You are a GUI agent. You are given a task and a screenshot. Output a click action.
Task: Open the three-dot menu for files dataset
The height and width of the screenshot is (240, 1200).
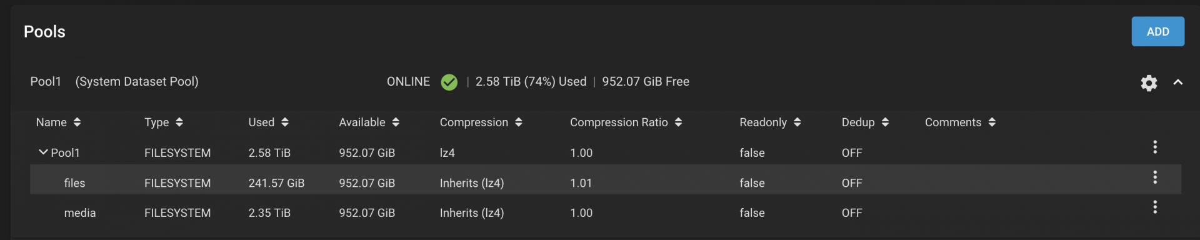coord(1154,177)
